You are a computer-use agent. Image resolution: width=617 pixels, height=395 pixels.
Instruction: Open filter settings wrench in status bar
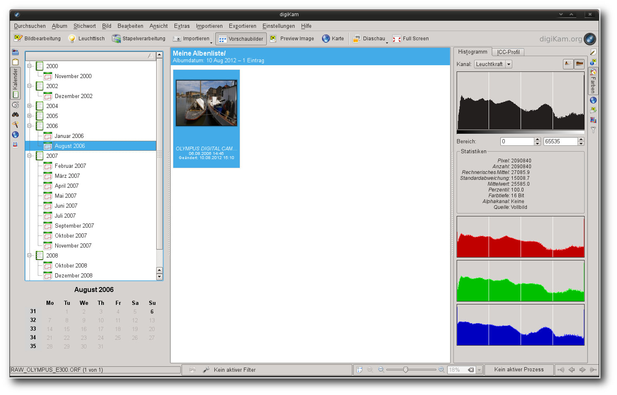pos(206,370)
